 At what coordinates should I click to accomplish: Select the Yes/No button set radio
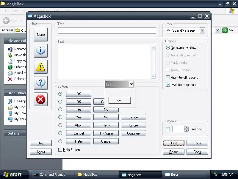[60, 109]
